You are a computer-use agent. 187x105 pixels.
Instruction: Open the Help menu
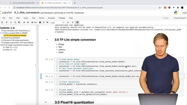pyautogui.click(x=71, y=18)
